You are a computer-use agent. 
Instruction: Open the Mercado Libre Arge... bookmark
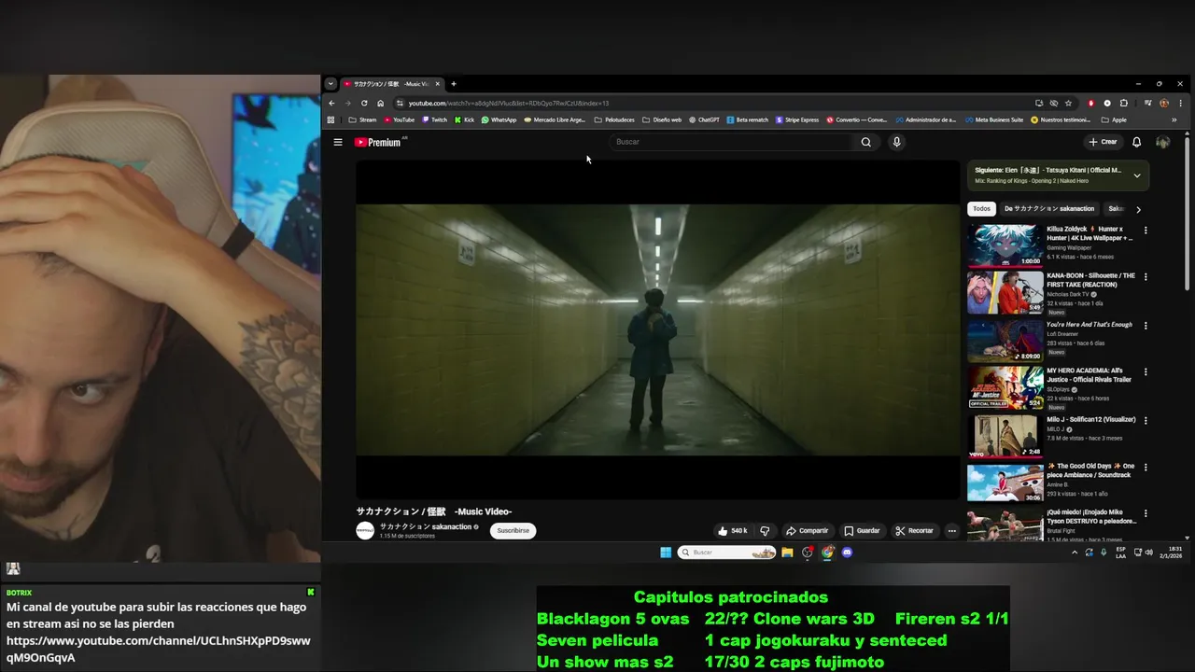point(555,119)
